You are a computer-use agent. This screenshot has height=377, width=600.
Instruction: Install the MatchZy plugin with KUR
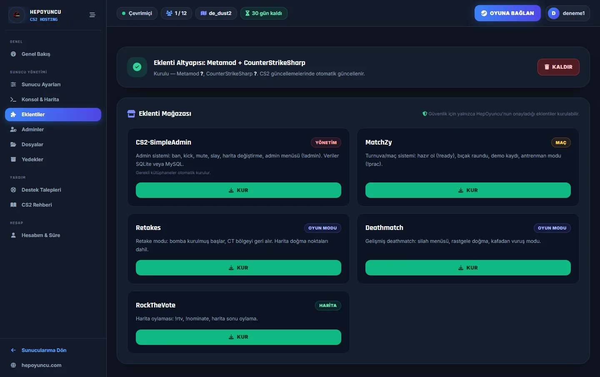pos(468,190)
